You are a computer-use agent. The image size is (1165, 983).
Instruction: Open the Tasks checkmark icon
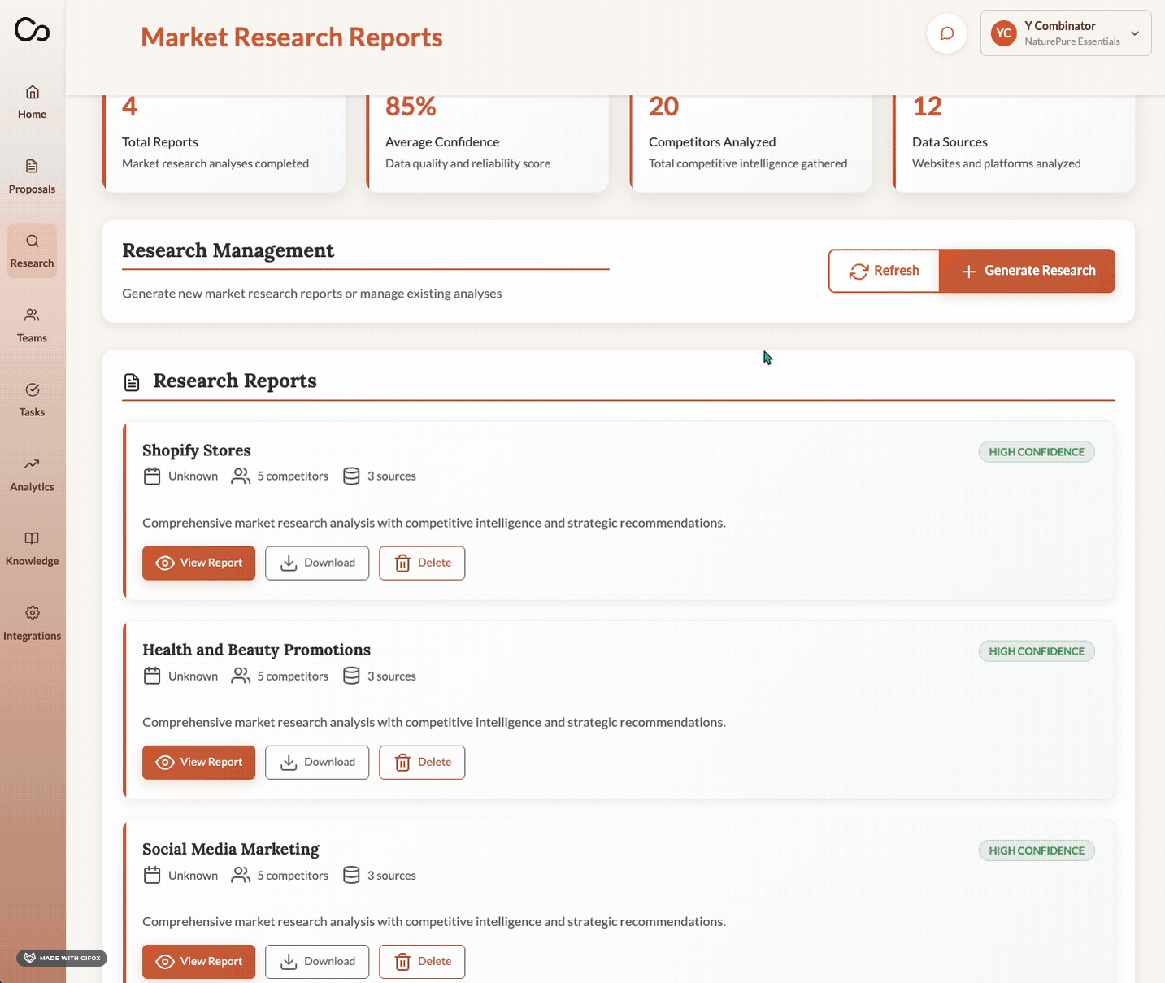pyautogui.click(x=32, y=398)
